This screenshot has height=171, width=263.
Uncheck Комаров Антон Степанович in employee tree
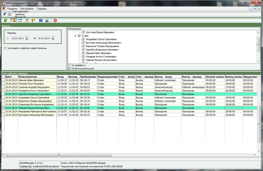pos(83,57)
